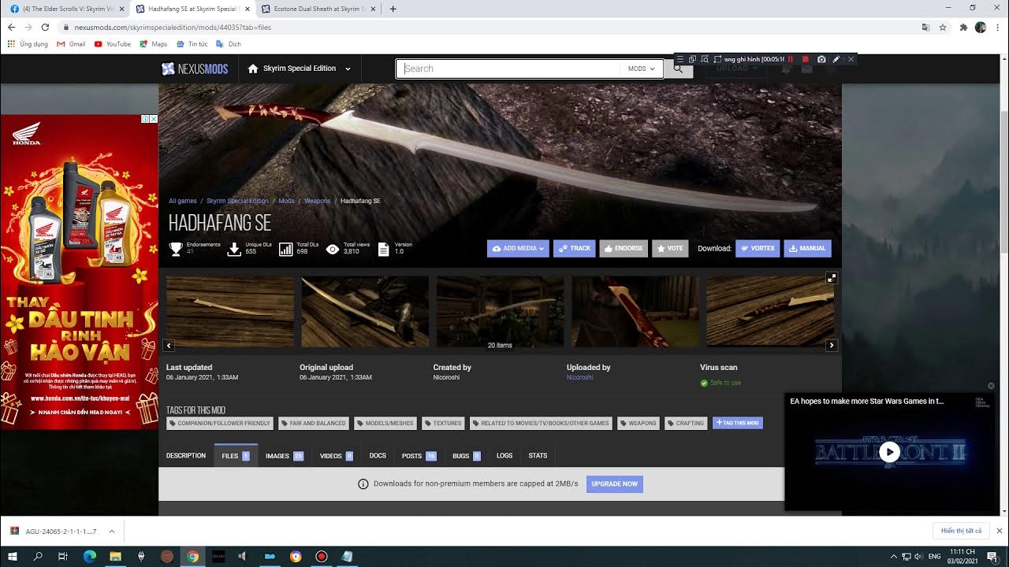Expand the image gallery fullscreen
The width and height of the screenshot is (1009, 567).
pos(831,278)
